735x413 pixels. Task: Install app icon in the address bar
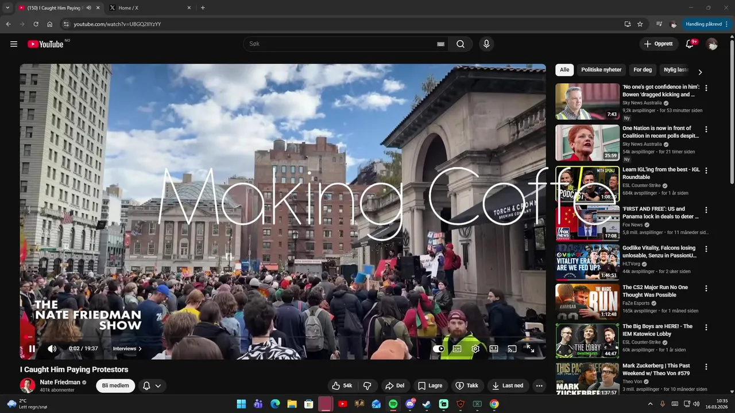pos(628,24)
